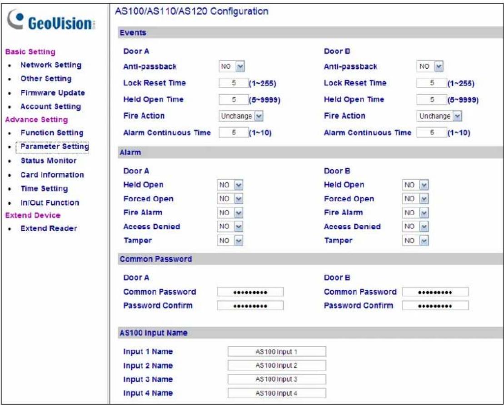
Task: Open Door A Forced Open dropdown
Action: tap(230, 199)
